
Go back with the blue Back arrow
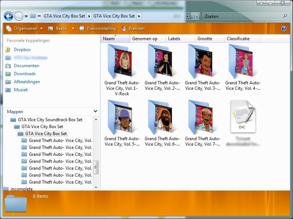pyautogui.click(x=8, y=16)
